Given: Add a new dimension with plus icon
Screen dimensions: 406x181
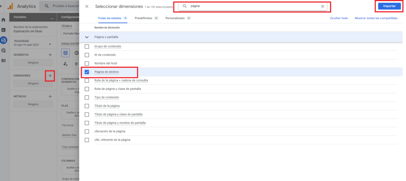Looking at the screenshot, I should 50,76.
